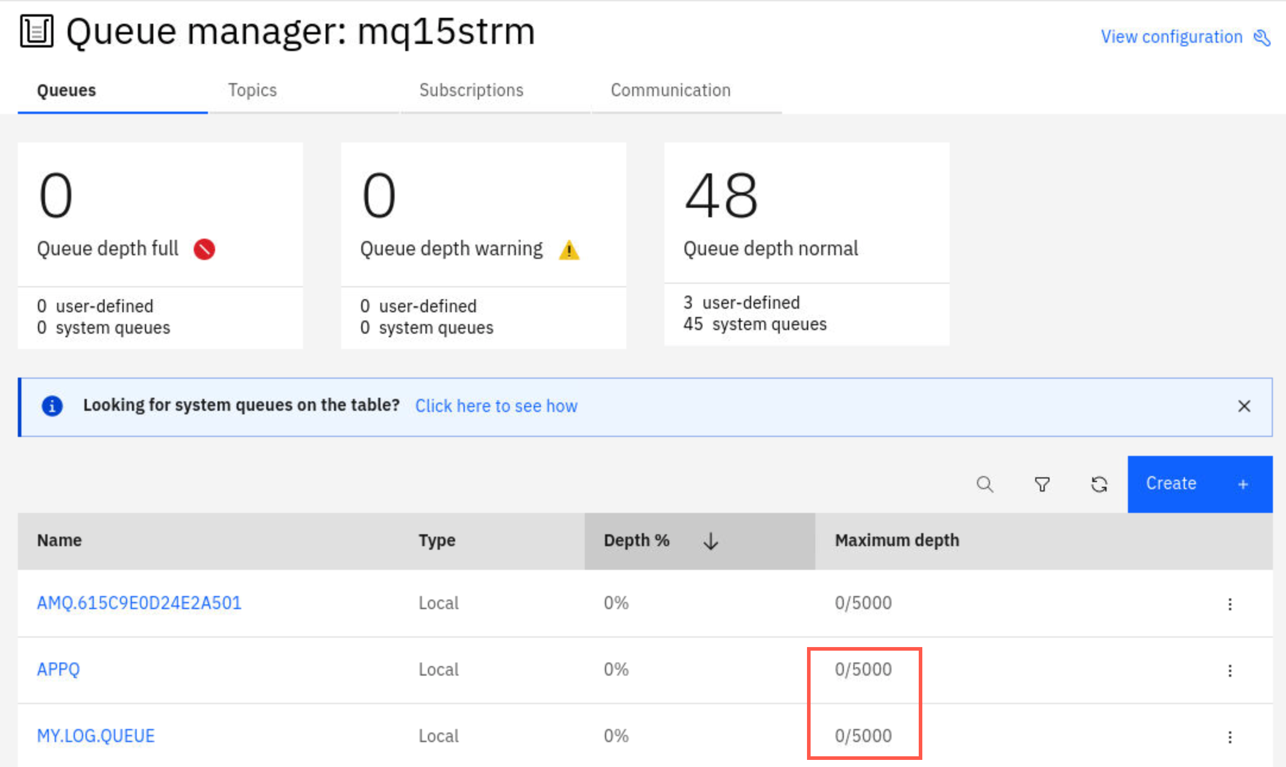Dismiss the system queues info banner
Screen dimensions: 1286x767
tap(1244, 406)
